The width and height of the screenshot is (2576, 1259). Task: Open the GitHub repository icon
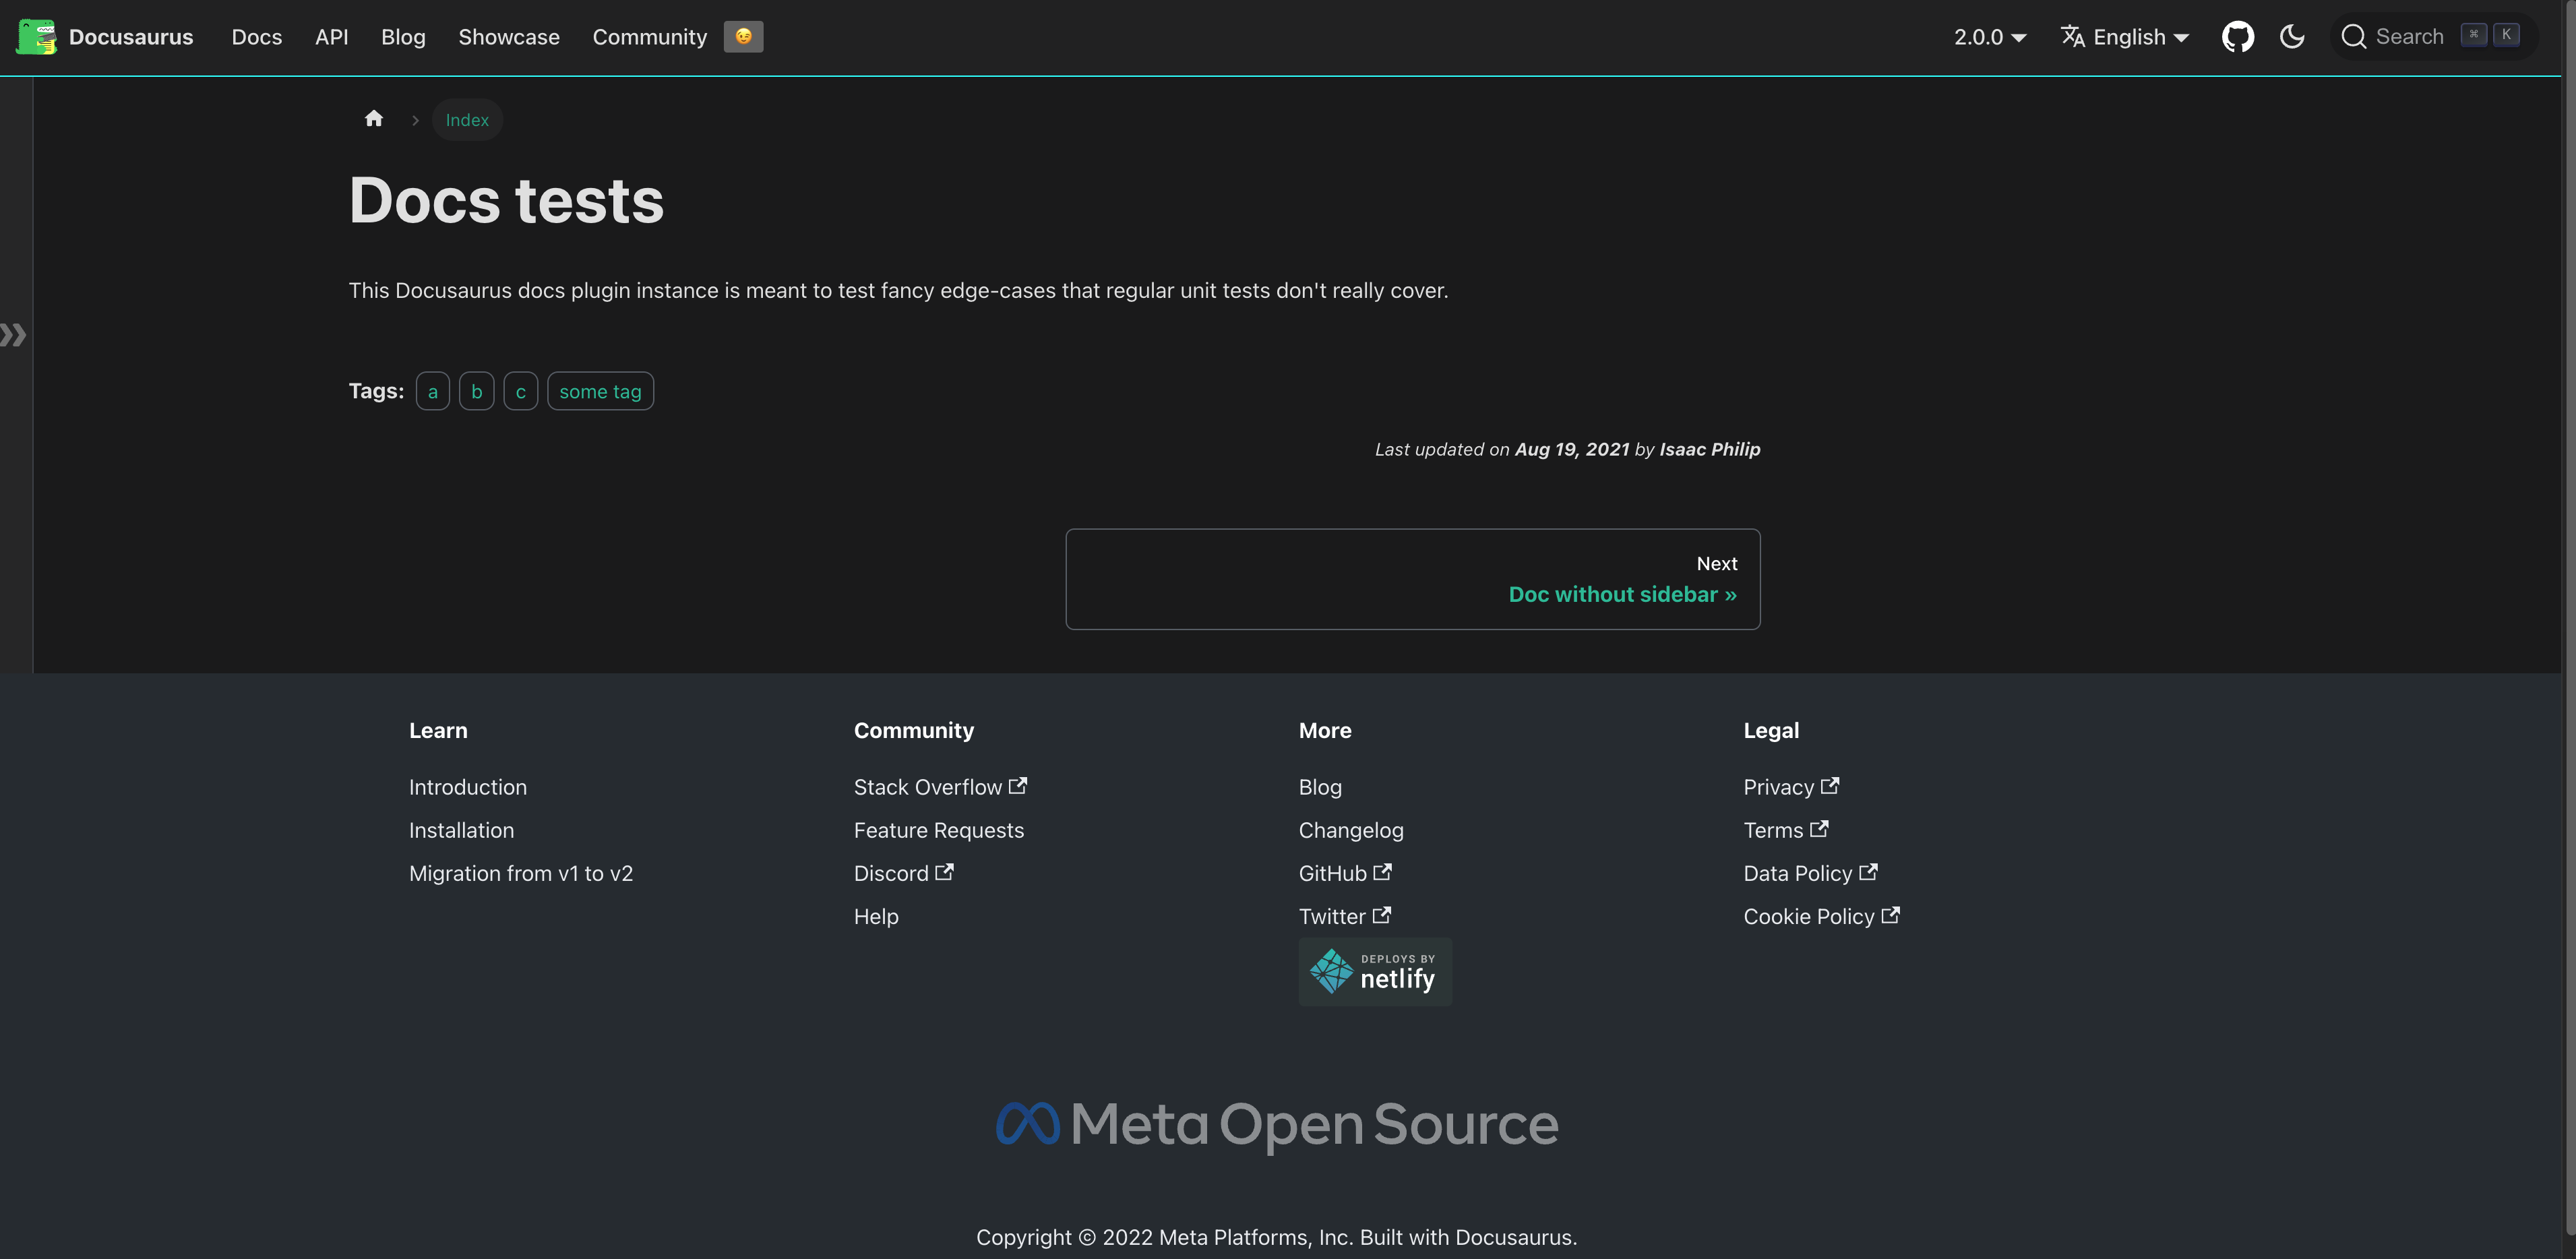pyautogui.click(x=2237, y=37)
